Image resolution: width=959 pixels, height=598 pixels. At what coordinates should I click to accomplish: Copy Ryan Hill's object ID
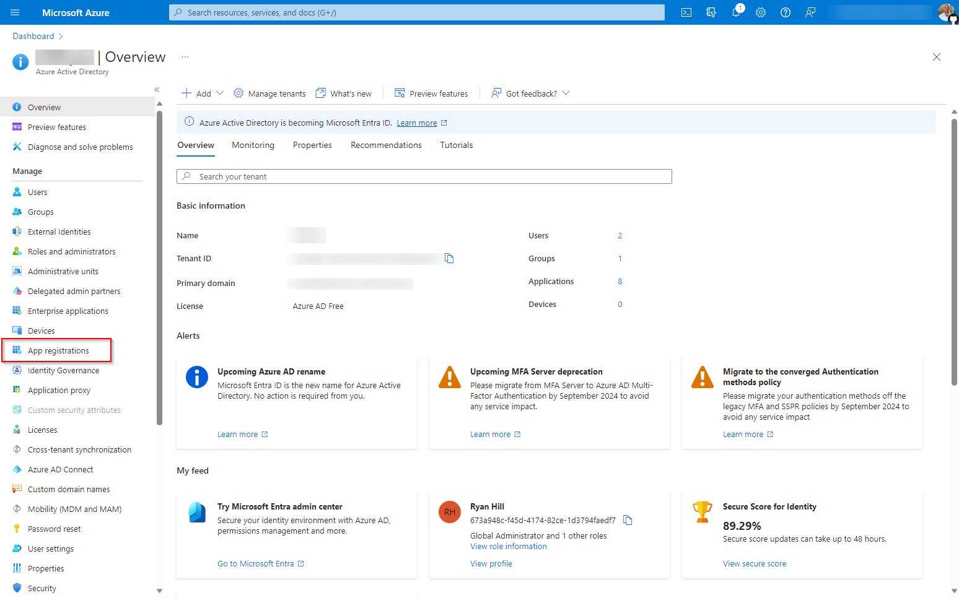[628, 520]
